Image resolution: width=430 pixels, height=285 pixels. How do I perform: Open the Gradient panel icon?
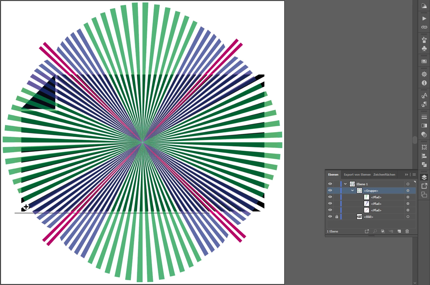click(424, 126)
